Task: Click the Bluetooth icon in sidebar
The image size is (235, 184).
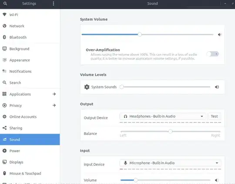Action: tap(4, 37)
